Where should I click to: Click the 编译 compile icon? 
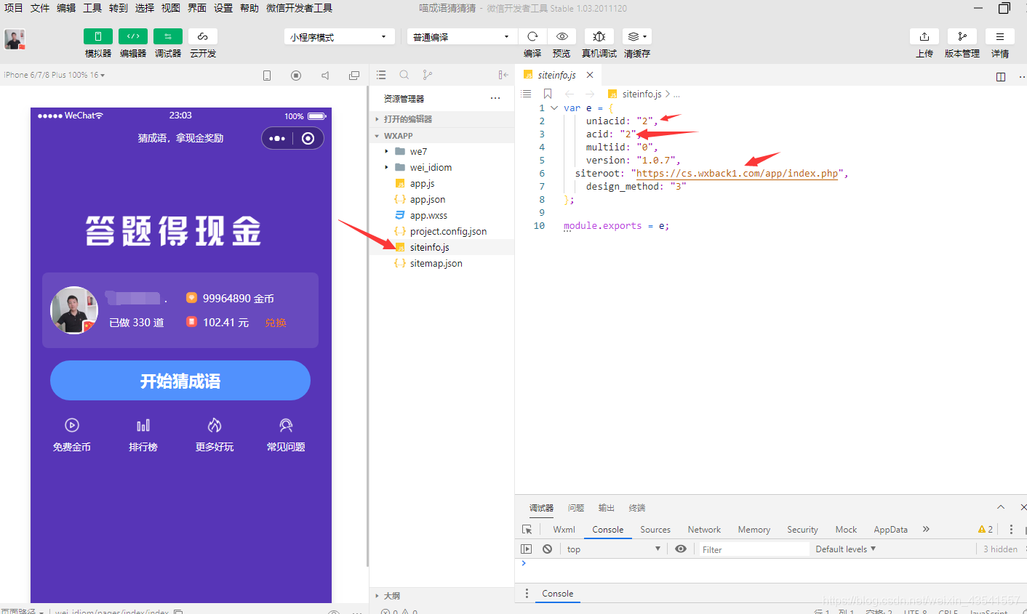pyautogui.click(x=532, y=36)
